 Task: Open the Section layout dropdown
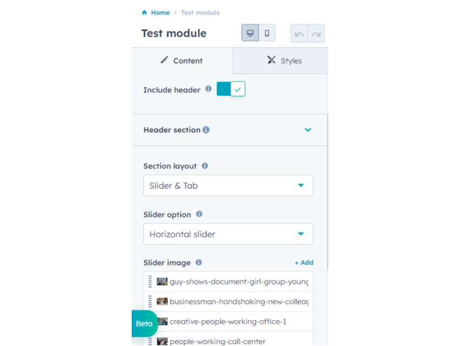(x=228, y=186)
